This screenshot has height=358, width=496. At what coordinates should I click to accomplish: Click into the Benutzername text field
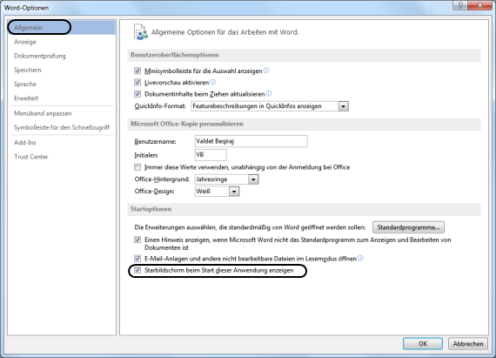251,141
